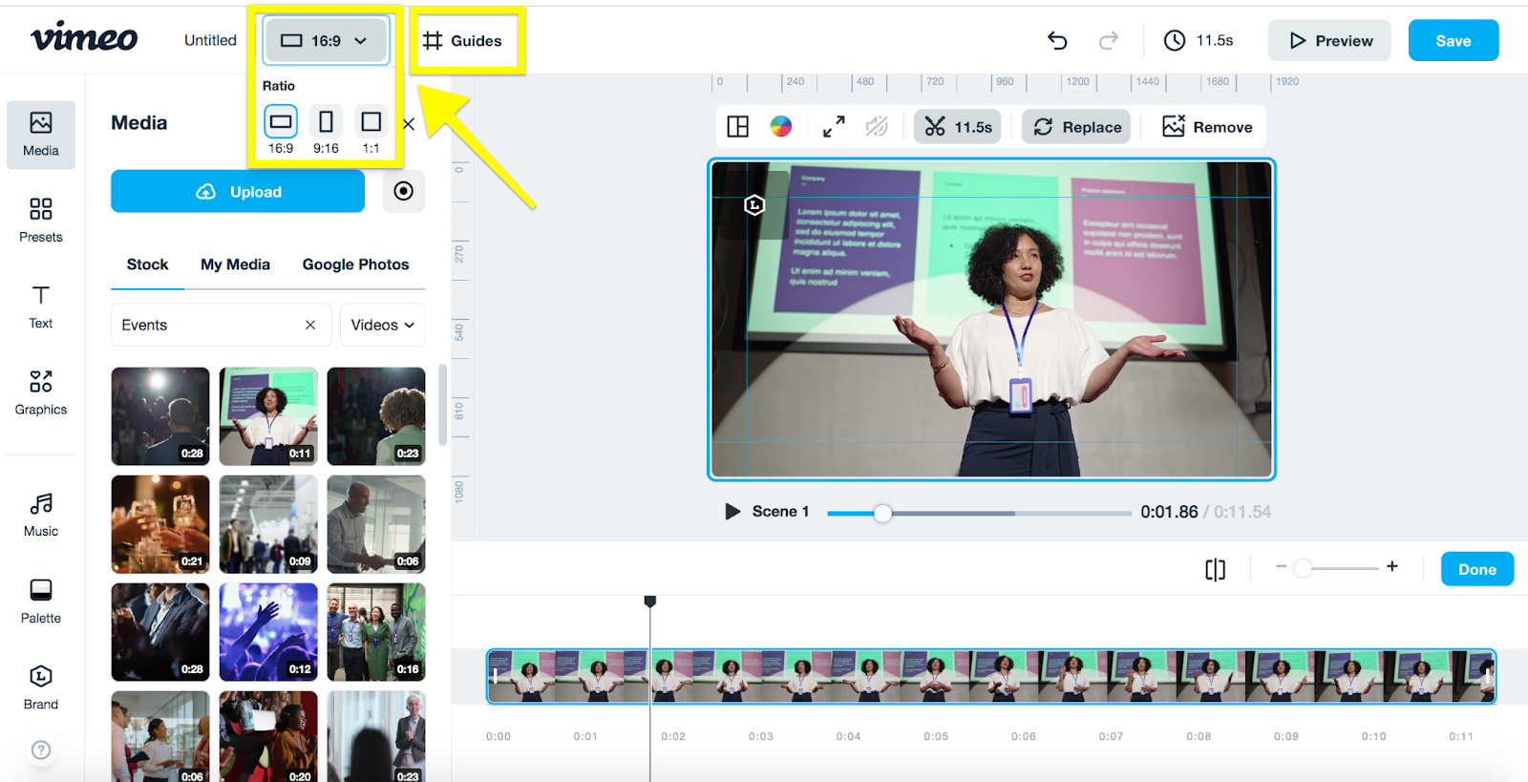
Task: Click the striped effect icon in toolbar
Action: click(x=877, y=126)
